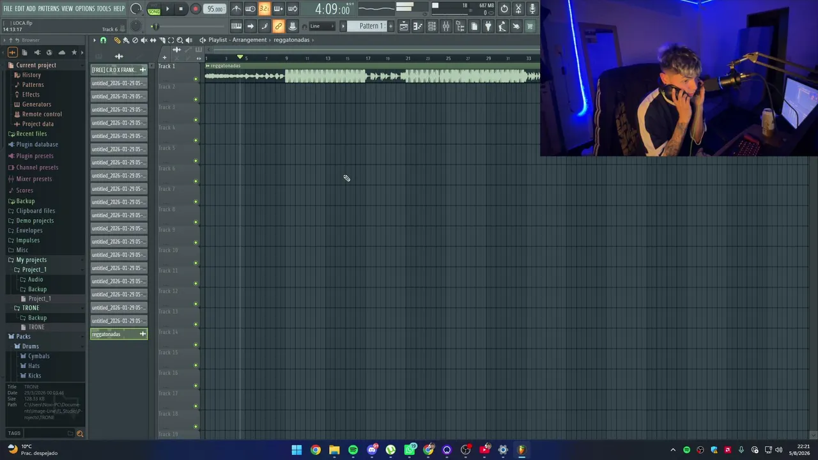Toggle wait for input before recording
The image size is (818, 460).
click(x=251, y=9)
